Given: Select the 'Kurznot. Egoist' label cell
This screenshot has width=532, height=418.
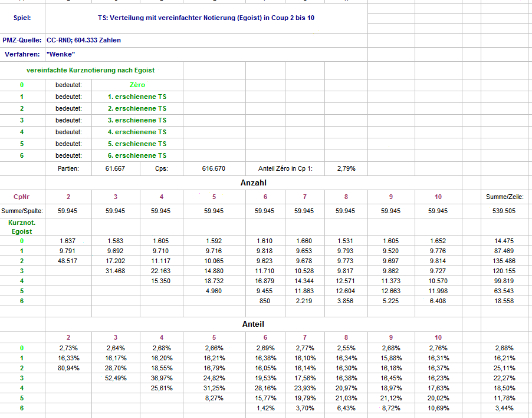Looking at the screenshot, I should pyautogui.click(x=22, y=227).
